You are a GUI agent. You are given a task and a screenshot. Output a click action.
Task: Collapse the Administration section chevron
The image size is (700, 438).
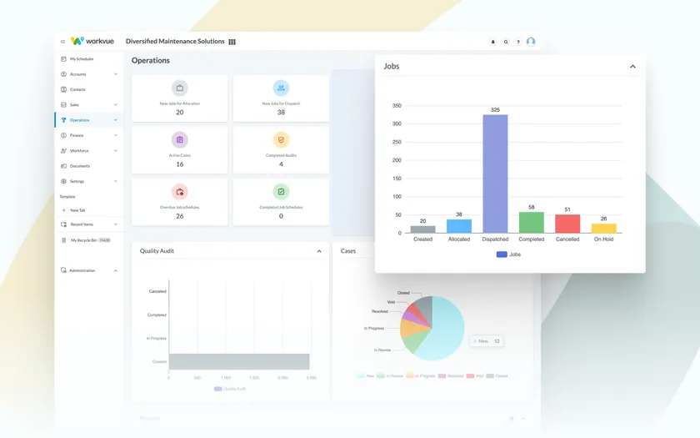click(116, 270)
